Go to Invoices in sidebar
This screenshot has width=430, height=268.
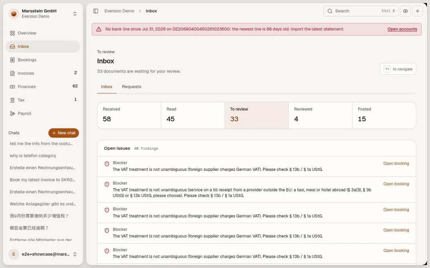point(43,73)
